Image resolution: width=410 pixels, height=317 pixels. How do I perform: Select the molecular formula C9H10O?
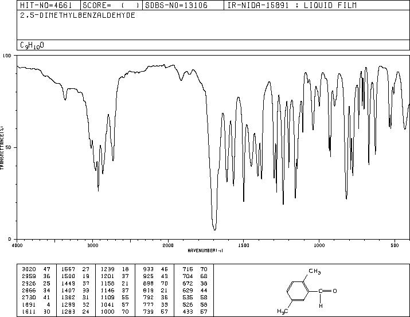[32, 45]
